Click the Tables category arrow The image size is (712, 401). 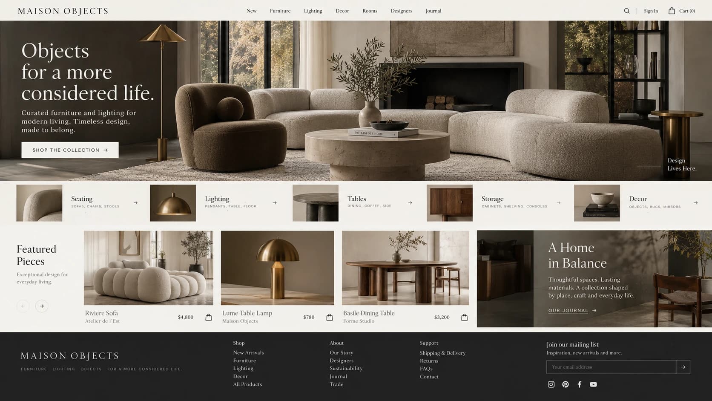pyautogui.click(x=410, y=203)
